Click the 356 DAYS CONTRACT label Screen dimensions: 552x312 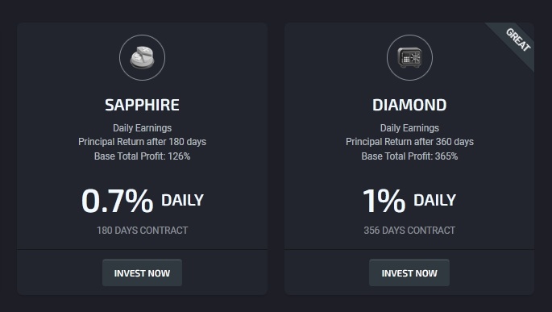coord(409,231)
